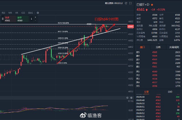
Task: Select the 卖1 row at 4561
Action: pos(158,67)
